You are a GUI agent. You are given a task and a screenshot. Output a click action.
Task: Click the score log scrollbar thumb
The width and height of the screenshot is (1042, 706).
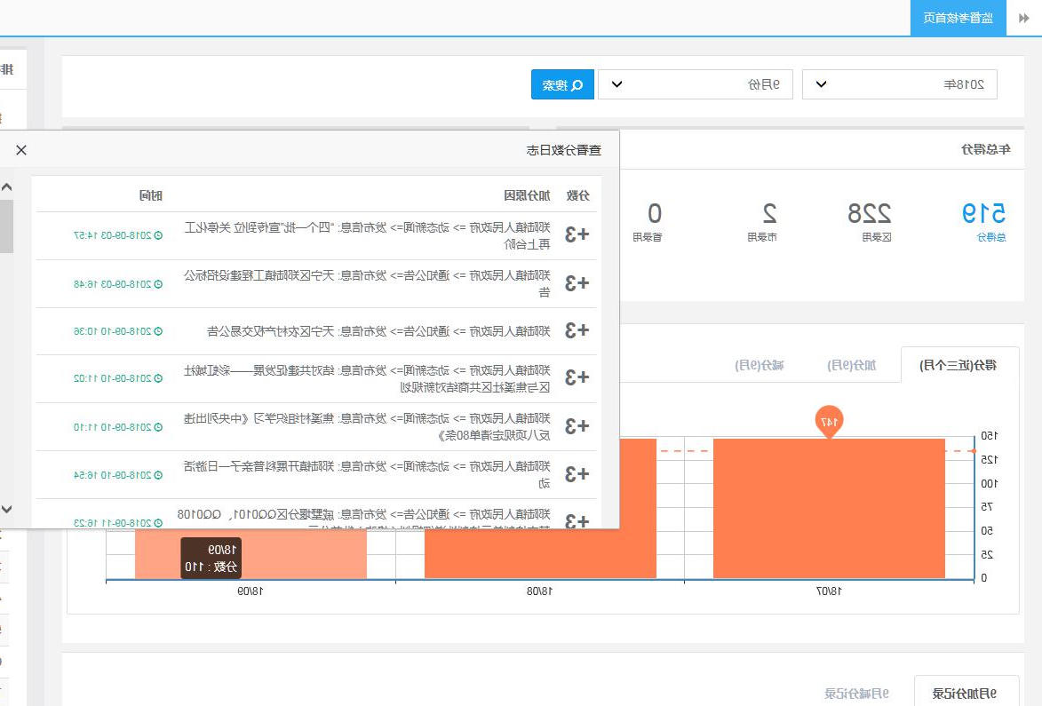click(x=6, y=226)
